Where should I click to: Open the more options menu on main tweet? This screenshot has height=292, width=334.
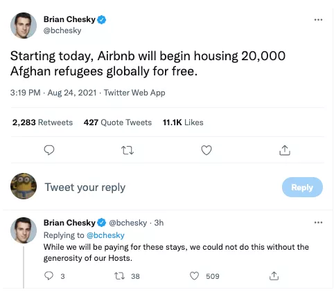click(318, 20)
